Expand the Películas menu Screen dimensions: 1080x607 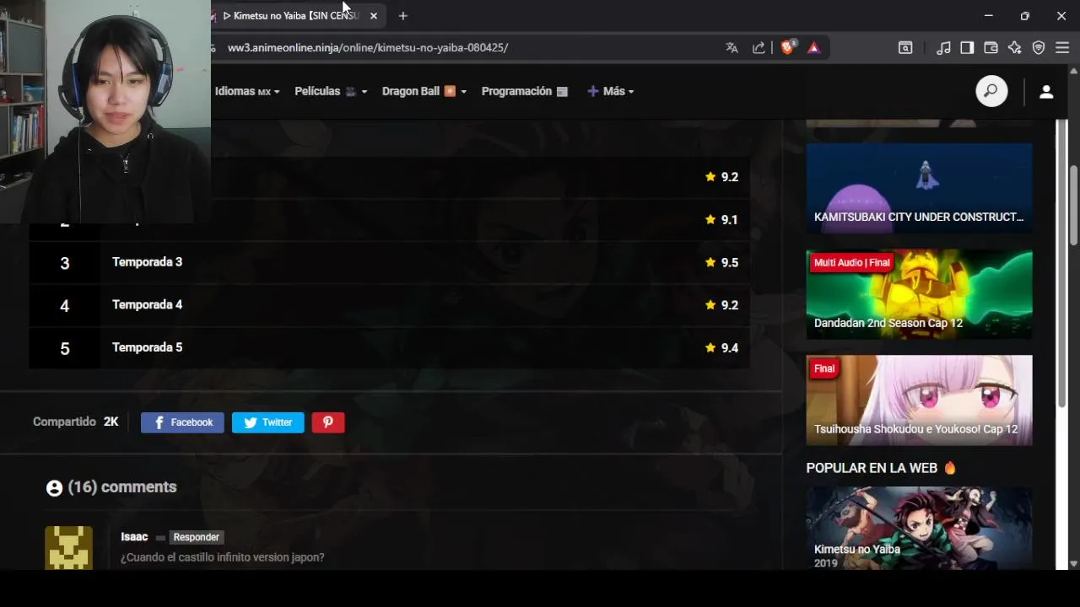[x=331, y=91]
